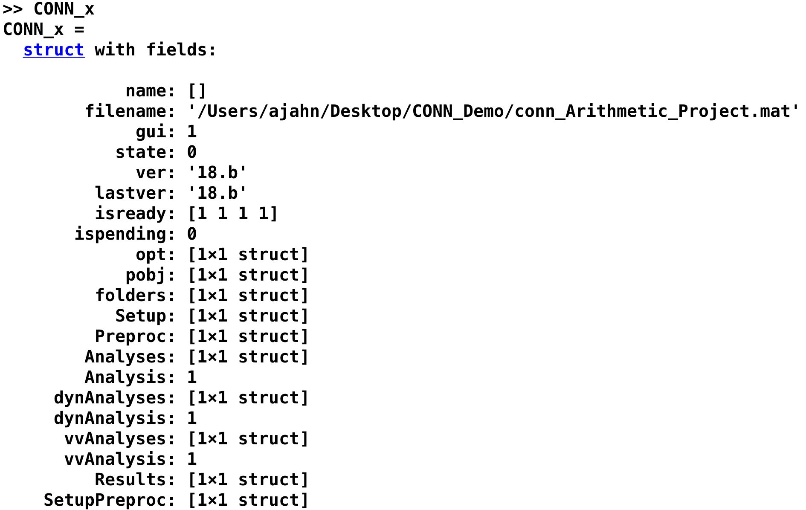Click the ispending value 0
Screen dimensions: 806x510
192,234
